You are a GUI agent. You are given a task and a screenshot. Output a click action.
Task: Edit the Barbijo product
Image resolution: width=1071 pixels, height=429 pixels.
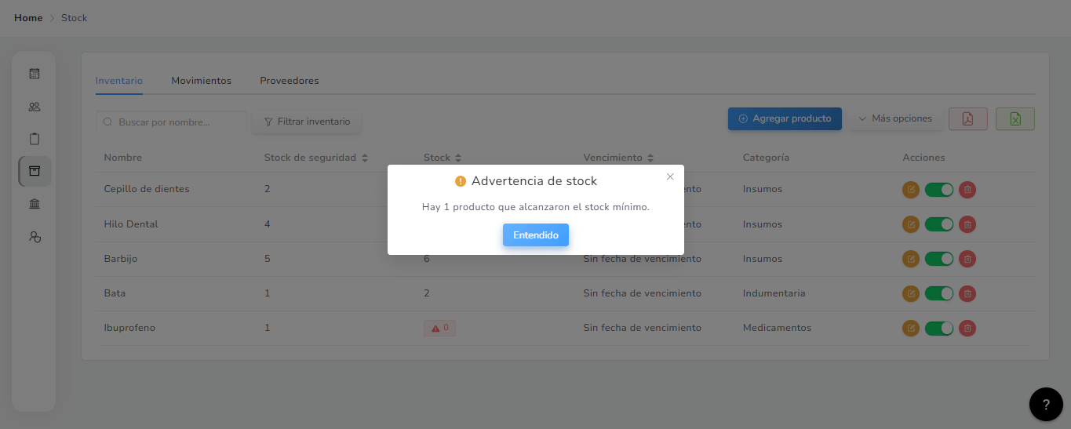(911, 259)
